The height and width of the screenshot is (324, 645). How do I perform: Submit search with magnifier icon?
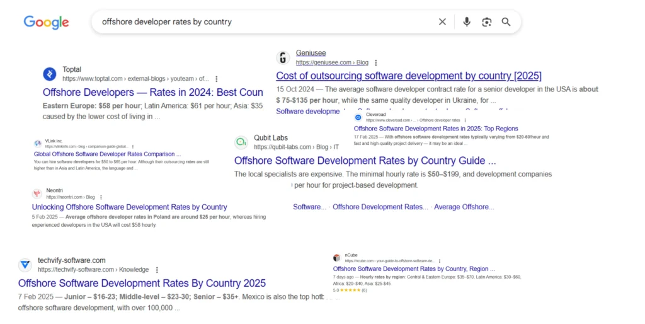click(x=506, y=22)
